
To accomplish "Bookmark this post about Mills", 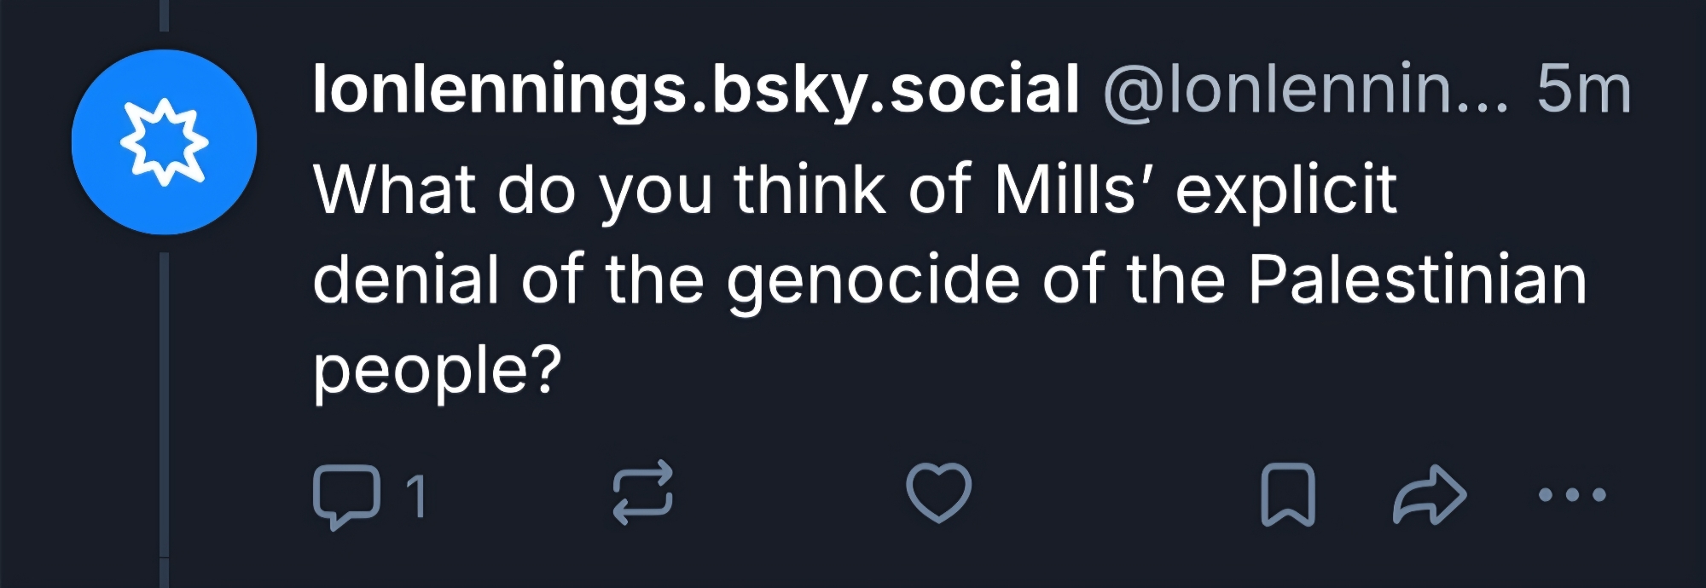I will [1287, 493].
